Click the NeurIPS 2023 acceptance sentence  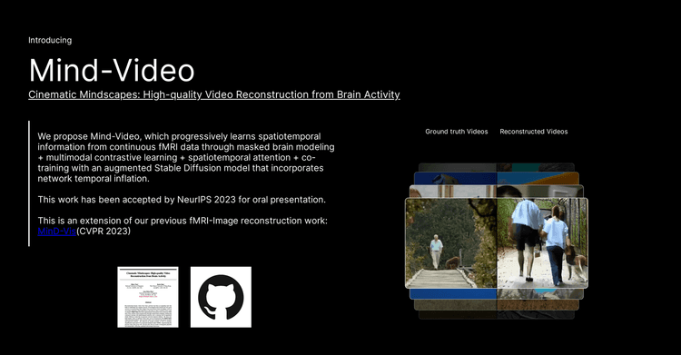tap(182, 200)
